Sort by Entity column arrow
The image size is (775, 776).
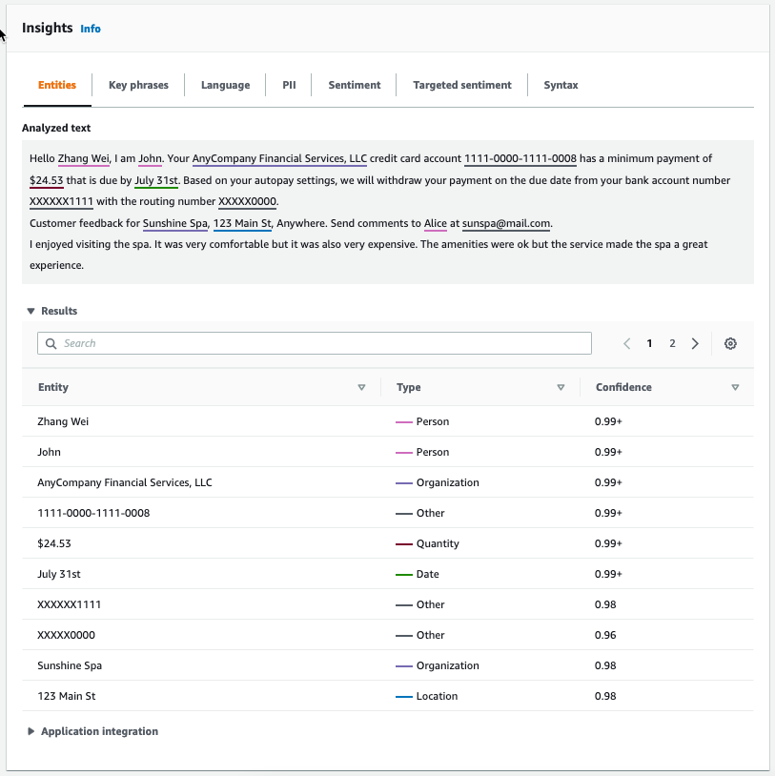tap(361, 387)
